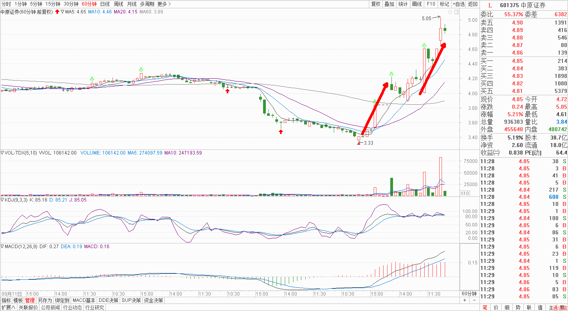The width and height of the screenshot is (568, 311).
Task: Select the 1分钟 period
Action: (21, 4)
